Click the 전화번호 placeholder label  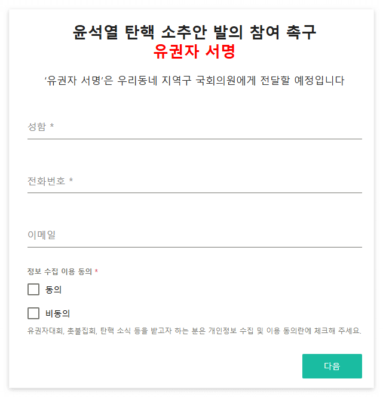pos(46,181)
